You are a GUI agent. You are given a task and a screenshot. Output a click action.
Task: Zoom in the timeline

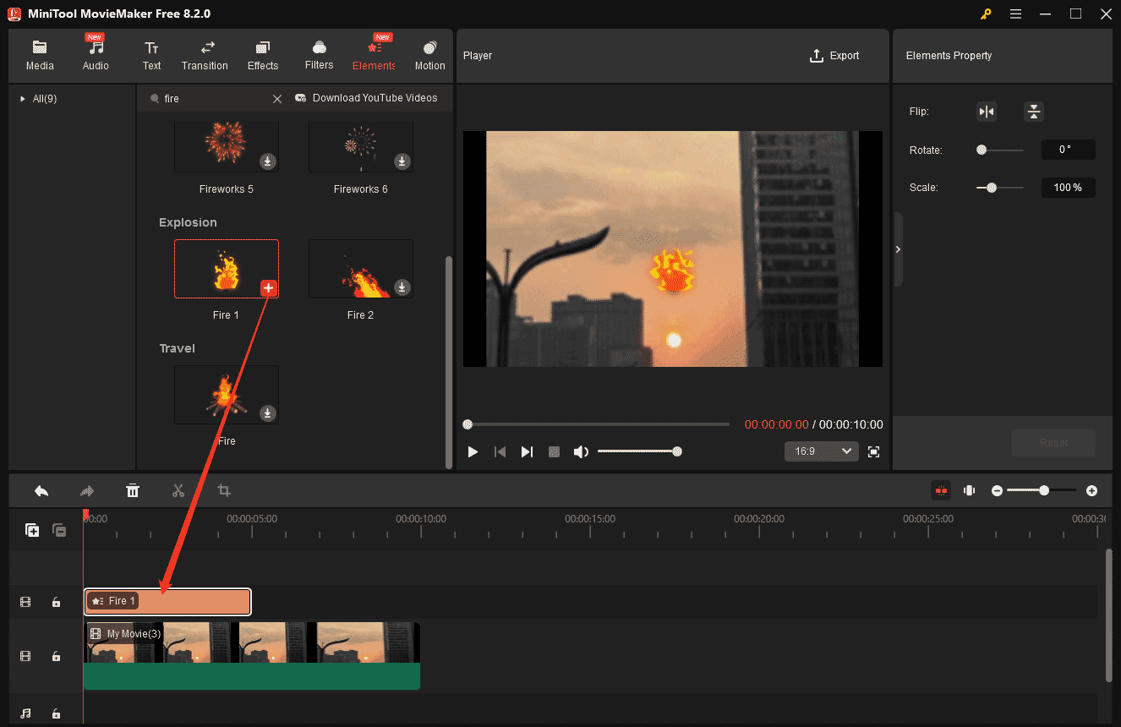point(1091,490)
